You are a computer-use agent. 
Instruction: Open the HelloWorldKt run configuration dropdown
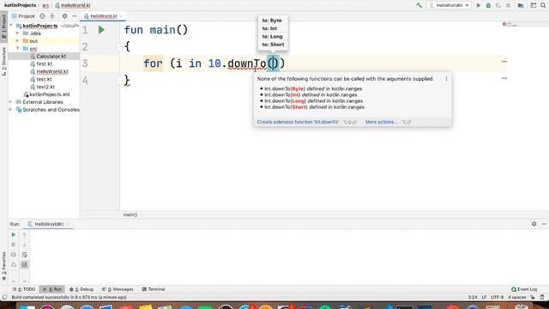(x=449, y=5)
